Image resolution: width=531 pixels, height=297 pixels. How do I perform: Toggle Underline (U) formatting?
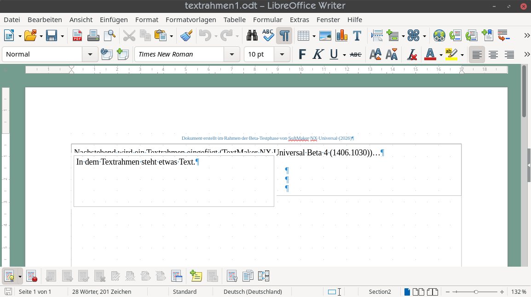pyautogui.click(x=334, y=54)
